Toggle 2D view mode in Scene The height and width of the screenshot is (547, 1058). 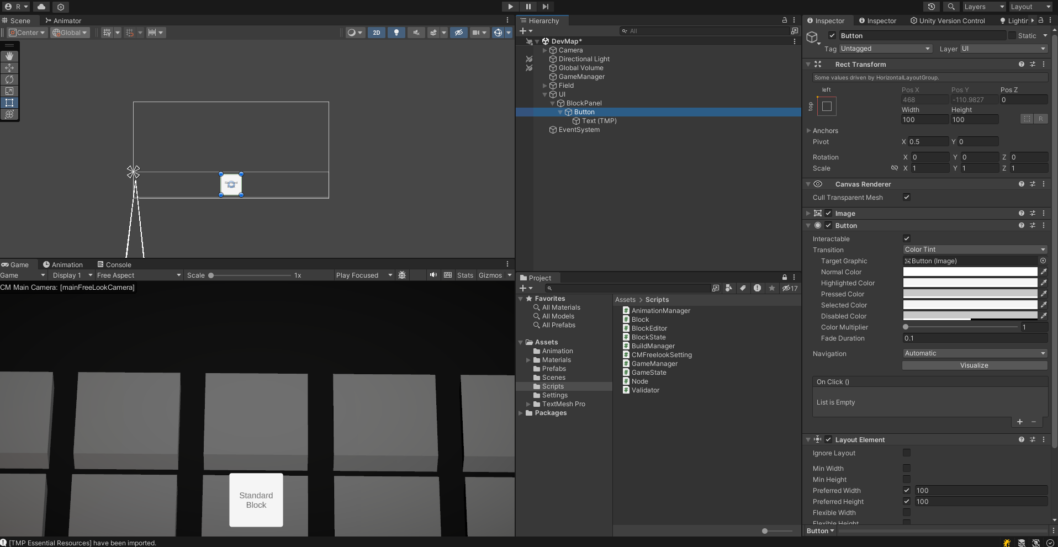tap(377, 33)
